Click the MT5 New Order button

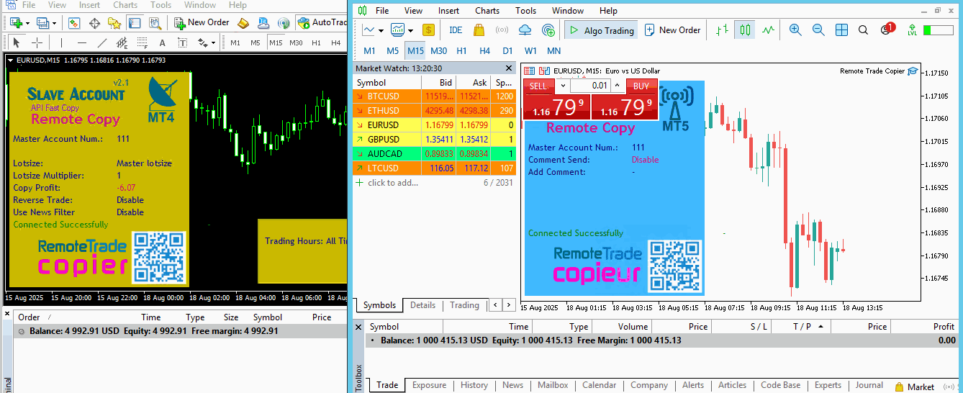[672, 30]
